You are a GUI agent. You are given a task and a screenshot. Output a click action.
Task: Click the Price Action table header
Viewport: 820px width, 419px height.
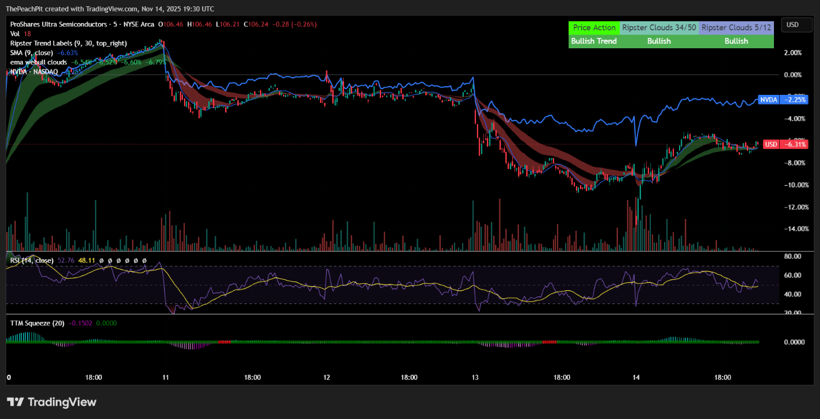coord(594,28)
